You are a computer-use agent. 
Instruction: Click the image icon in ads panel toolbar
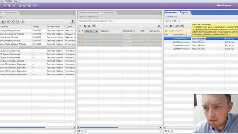[x=177, y=26]
